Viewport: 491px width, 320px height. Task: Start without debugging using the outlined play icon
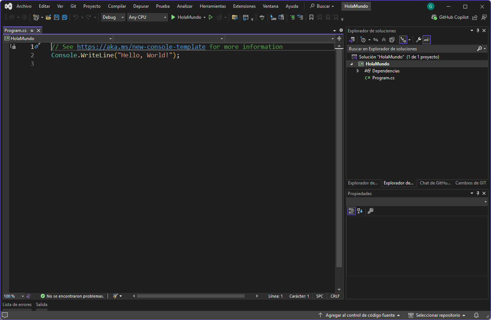coord(211,17)
